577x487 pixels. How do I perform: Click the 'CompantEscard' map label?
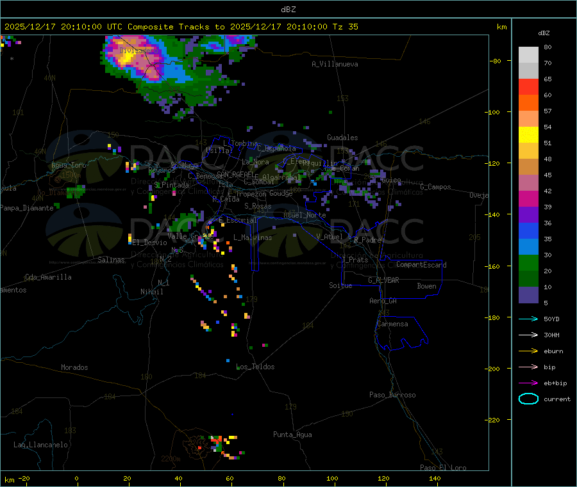pos(421,264)
